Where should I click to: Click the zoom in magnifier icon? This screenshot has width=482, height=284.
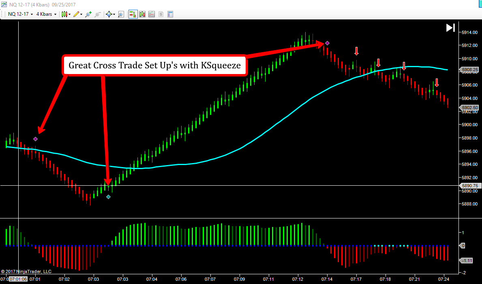[88, 14]
